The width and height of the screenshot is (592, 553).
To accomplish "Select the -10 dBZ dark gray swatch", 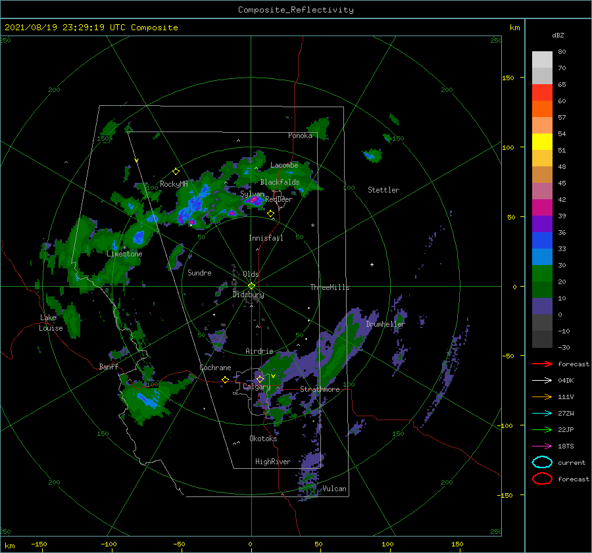I will pyautogui.click(x=542, y=339).
